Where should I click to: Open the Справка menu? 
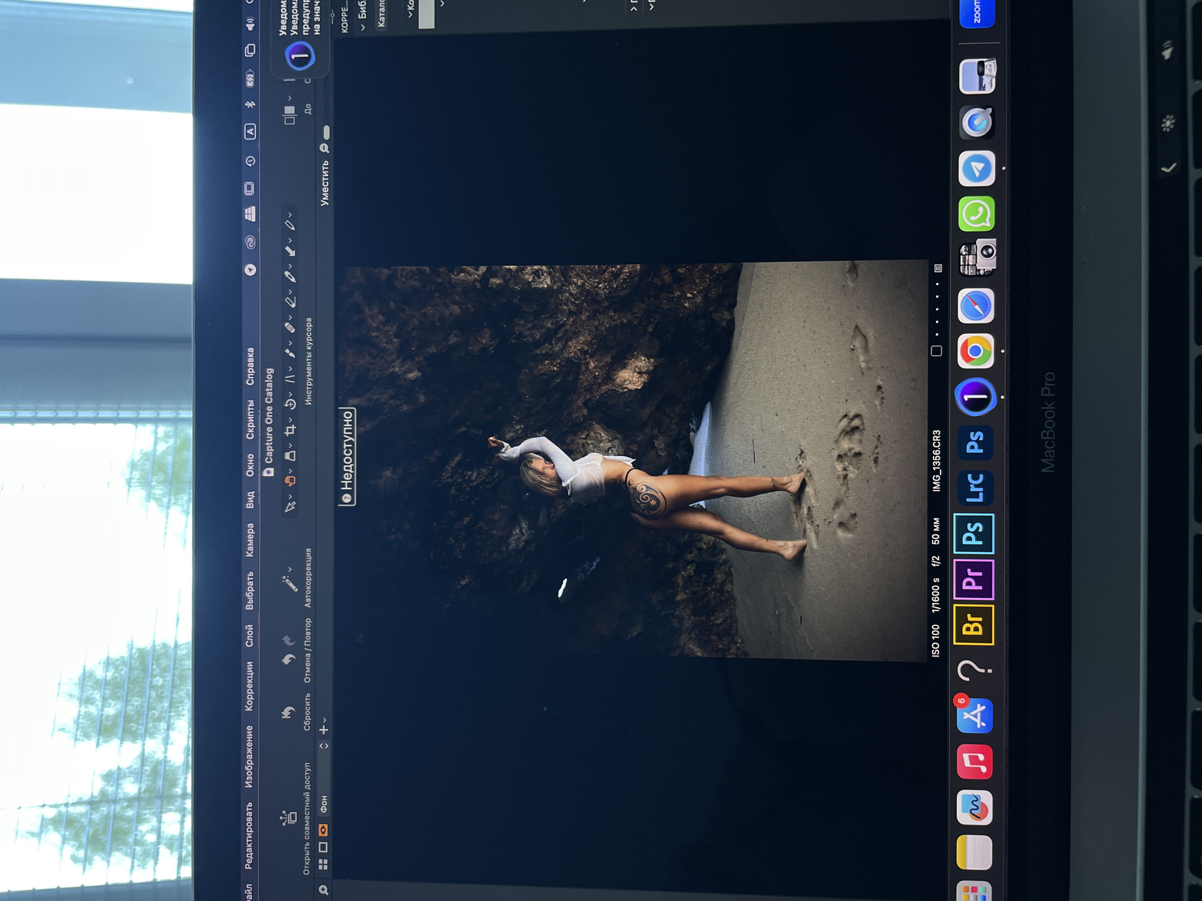[249, 366]
